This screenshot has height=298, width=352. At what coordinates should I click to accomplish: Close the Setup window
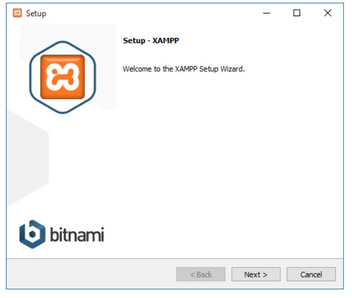[328, 13]
